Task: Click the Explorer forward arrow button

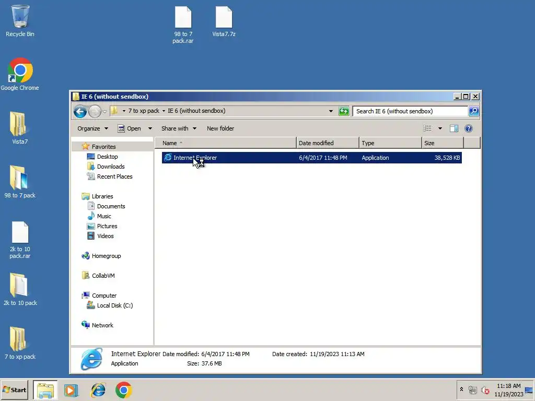Action: coord(95,112)
